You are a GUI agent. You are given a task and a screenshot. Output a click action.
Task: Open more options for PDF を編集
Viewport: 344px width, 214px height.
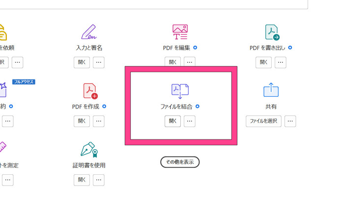coord(190,61)
